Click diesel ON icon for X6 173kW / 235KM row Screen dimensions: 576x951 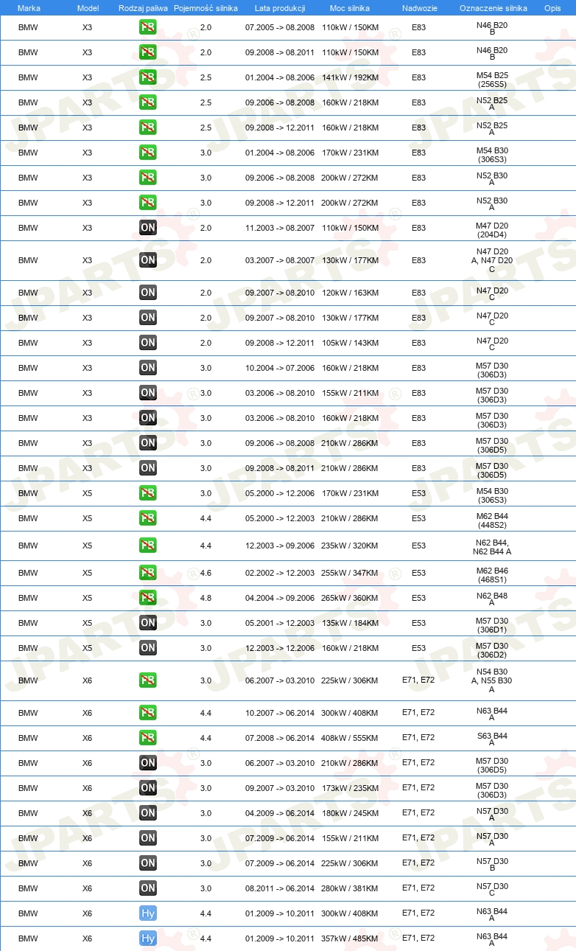click(148, 788)
